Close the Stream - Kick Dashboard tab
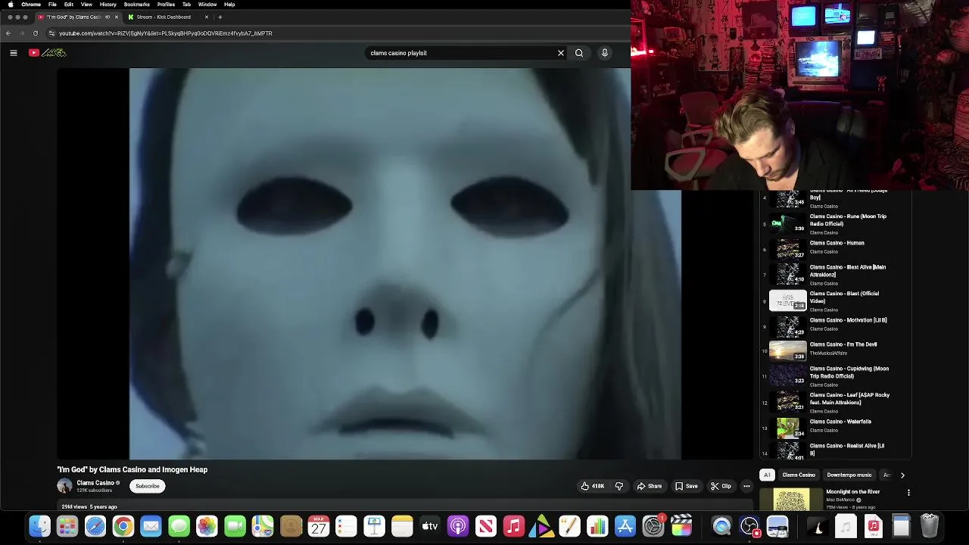Image resolution: width=969 pixels, height=545 pixels. click(x=207, y=17)
